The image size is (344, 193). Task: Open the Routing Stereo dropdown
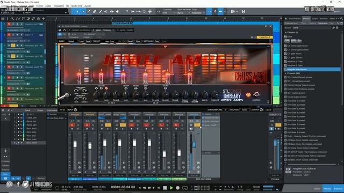pyautogui.click(x=245, y=110)
